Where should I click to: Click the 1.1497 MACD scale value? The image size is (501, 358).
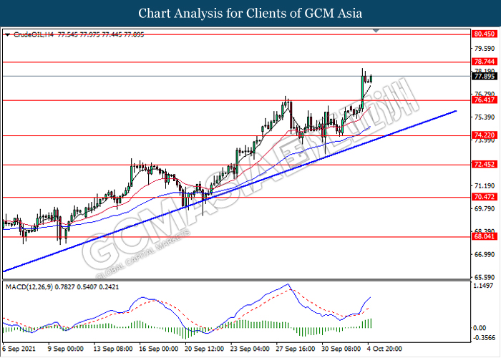pos(485,286)
